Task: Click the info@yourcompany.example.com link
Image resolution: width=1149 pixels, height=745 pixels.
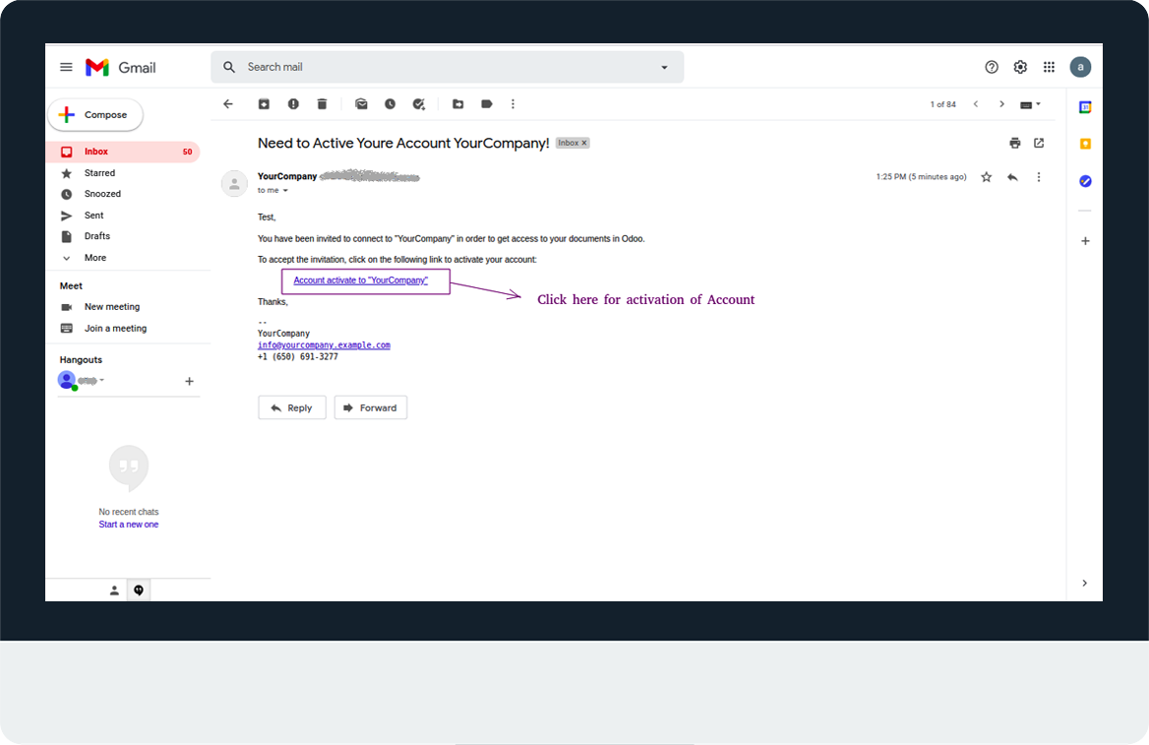Action: pos(324,344)
